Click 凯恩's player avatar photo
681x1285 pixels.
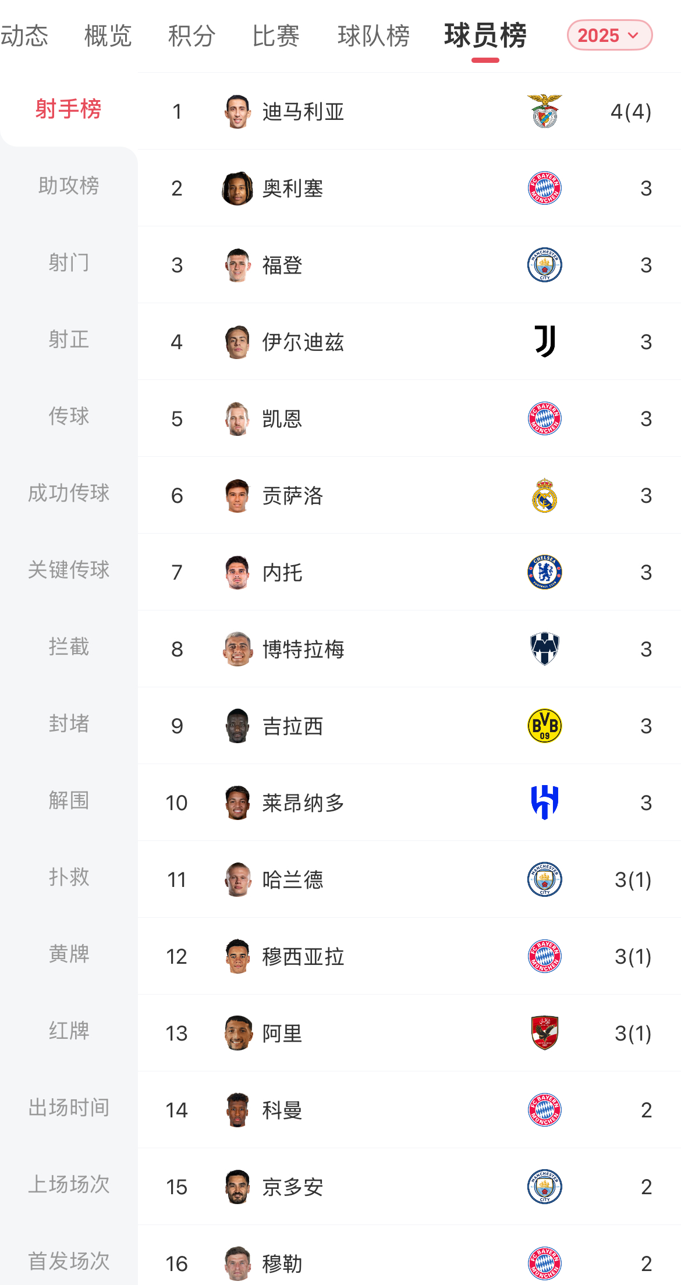tap(237, 418)
